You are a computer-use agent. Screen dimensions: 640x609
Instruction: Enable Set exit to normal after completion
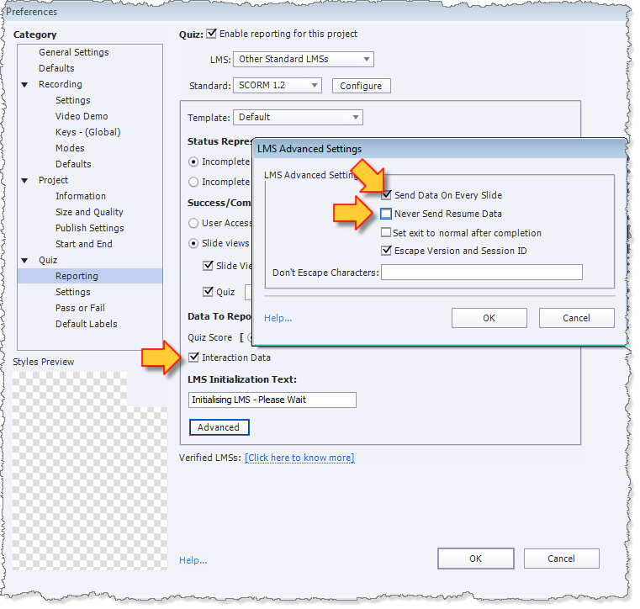coord(386,233)
